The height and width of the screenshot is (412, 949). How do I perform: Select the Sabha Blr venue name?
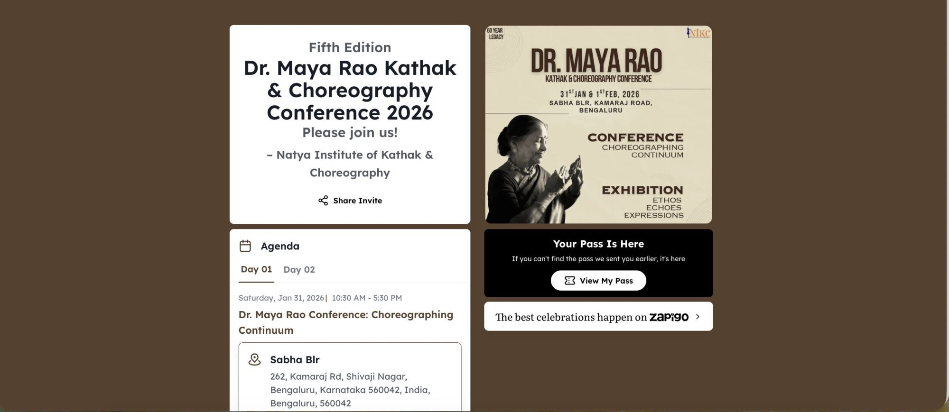(295, 360)
